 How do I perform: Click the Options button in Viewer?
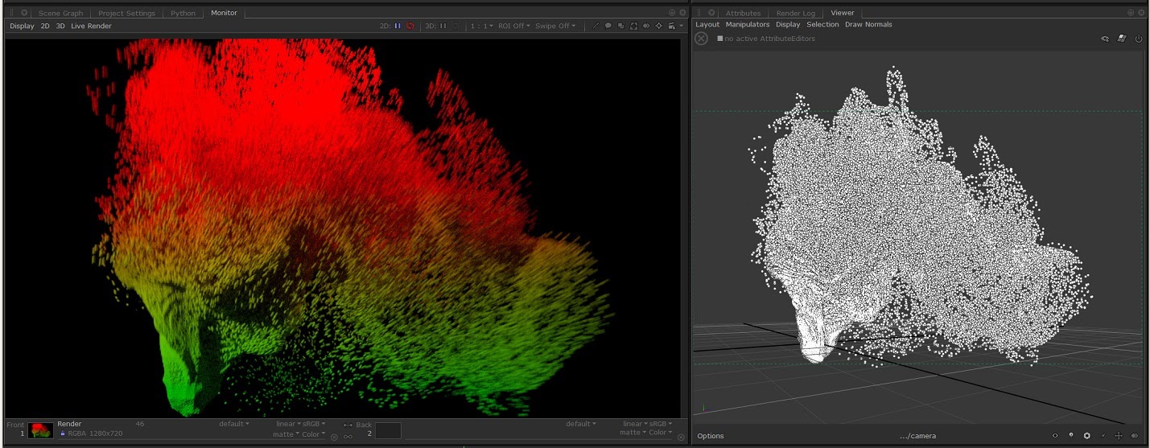point(711,436)
